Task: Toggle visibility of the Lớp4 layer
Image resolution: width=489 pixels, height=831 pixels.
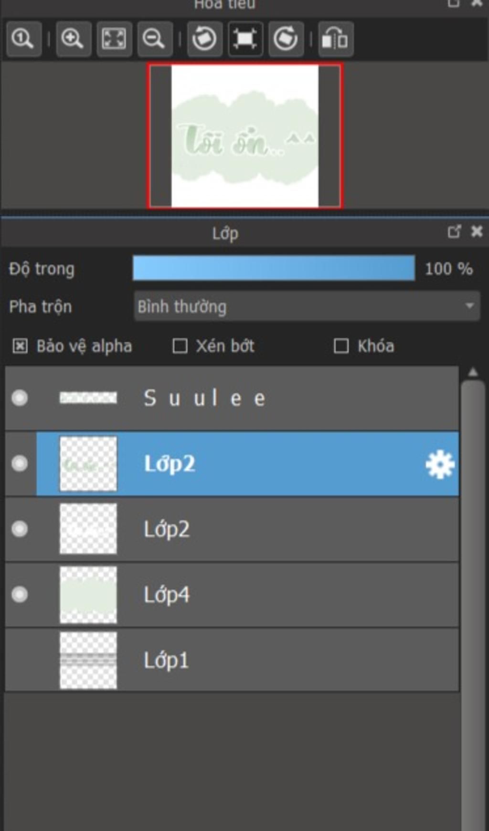Action: (x=20, y=594)
